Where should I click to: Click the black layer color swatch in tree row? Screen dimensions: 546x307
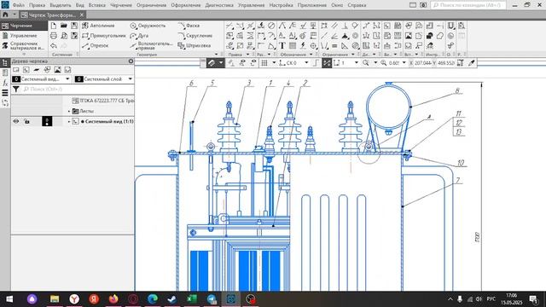click(x=47, y=121)
